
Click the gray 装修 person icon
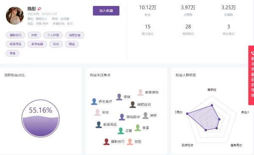click(x=146, y=116)
